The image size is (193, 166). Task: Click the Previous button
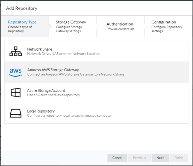[x=139, y=158]
